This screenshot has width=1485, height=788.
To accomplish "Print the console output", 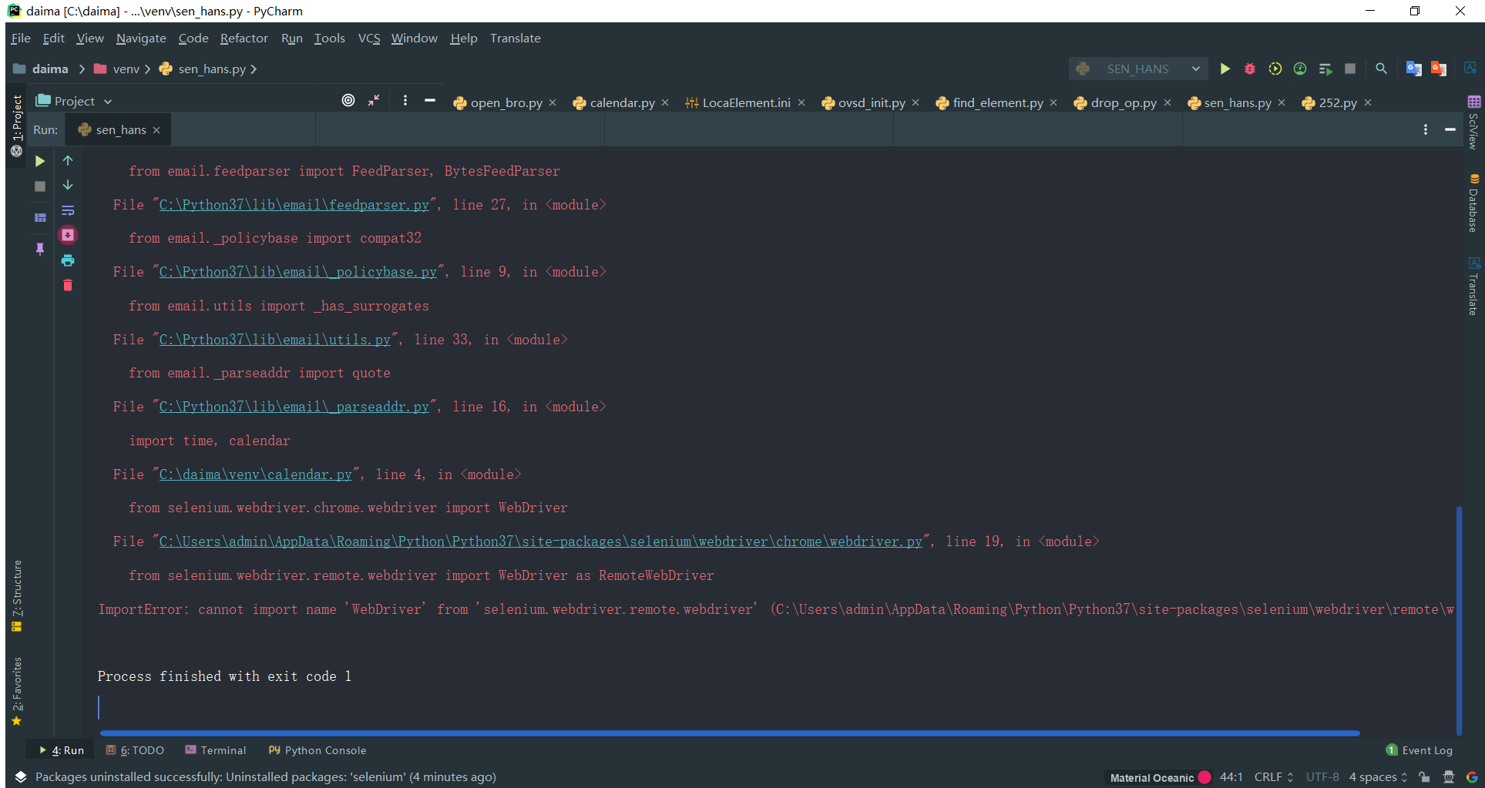I will tap(68, 260).
